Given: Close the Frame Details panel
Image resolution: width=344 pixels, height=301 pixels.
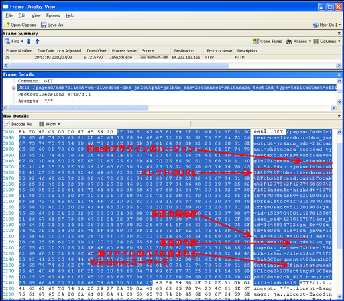Looking at the screenshot, I should coord(339,74).
